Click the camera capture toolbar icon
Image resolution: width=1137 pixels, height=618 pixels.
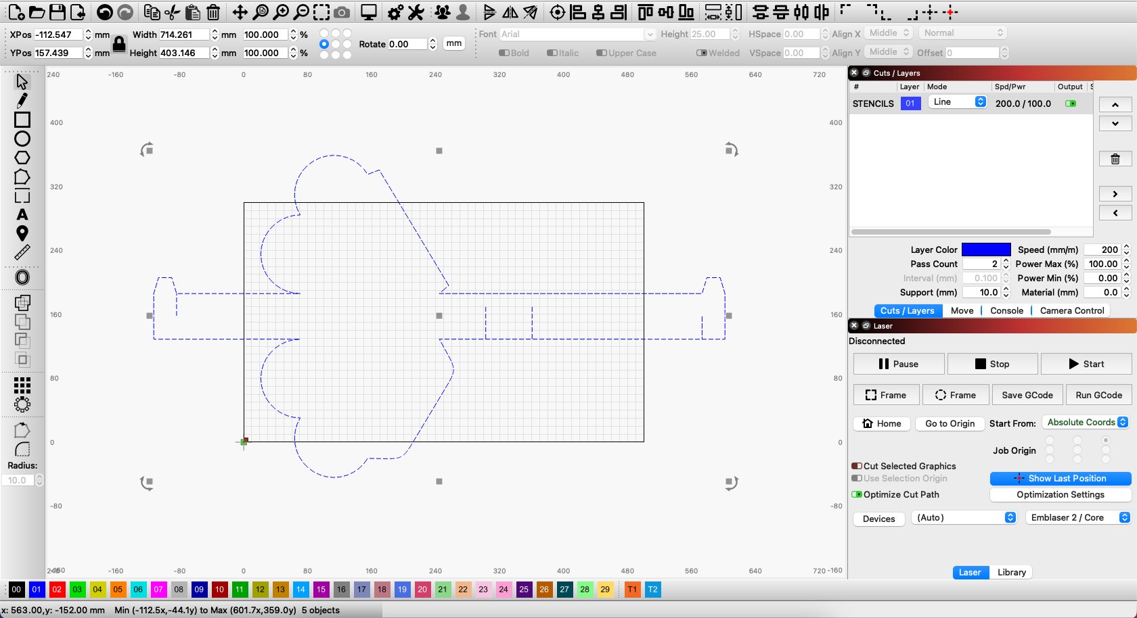[x=342, y=11]
